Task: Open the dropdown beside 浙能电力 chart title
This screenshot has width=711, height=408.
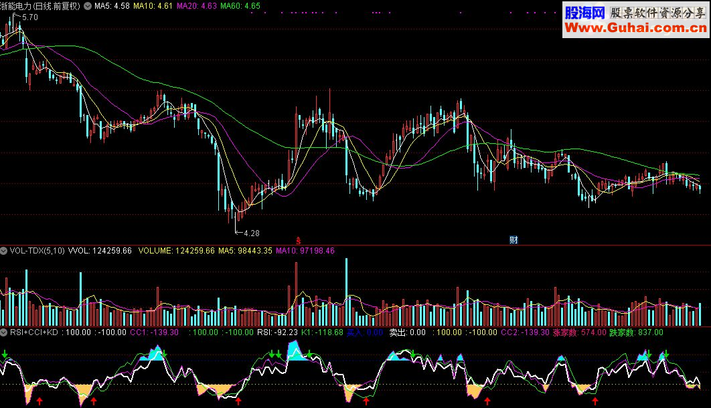Action: click(x=88, y=6)
